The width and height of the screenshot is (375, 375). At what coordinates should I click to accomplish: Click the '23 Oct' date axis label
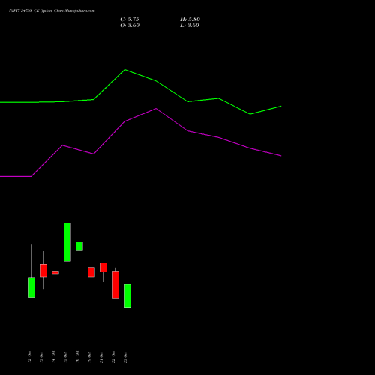(125, 357)
